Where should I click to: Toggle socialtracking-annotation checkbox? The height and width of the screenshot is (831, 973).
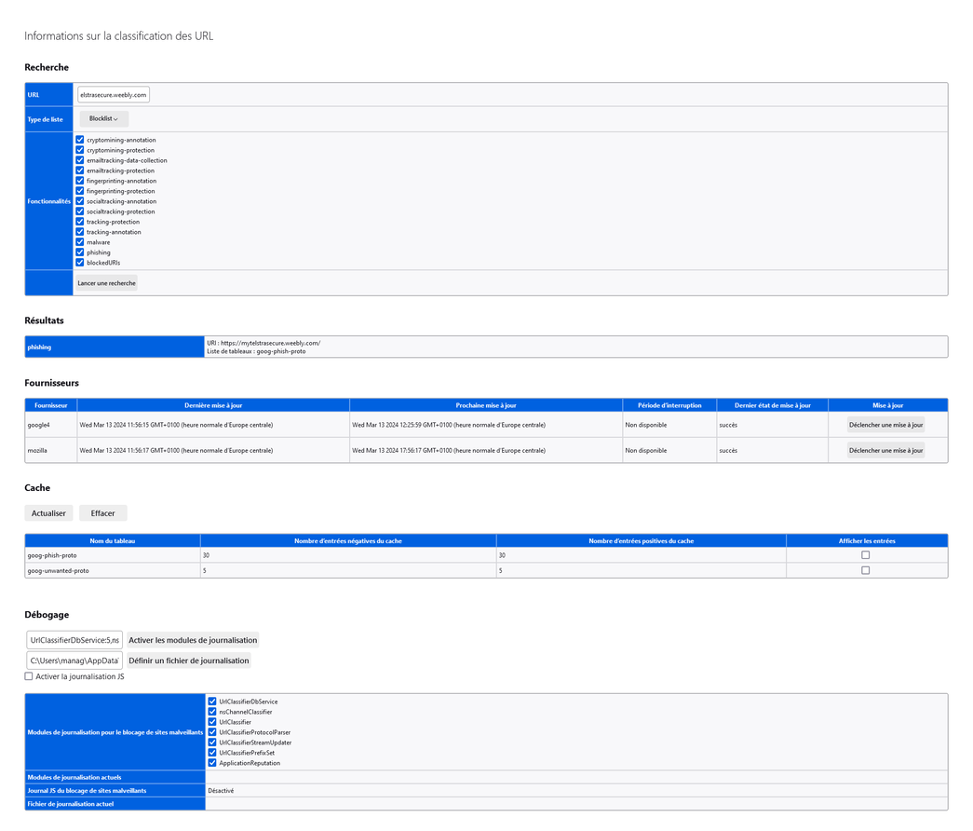tap(80, 201)
